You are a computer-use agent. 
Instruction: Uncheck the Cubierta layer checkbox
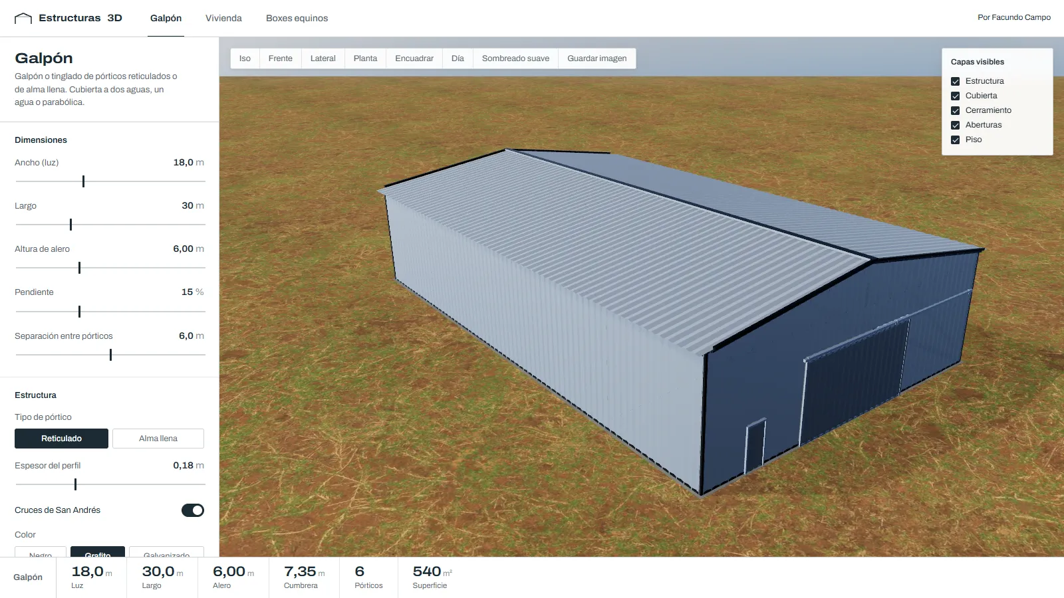(x=955, y=96)
